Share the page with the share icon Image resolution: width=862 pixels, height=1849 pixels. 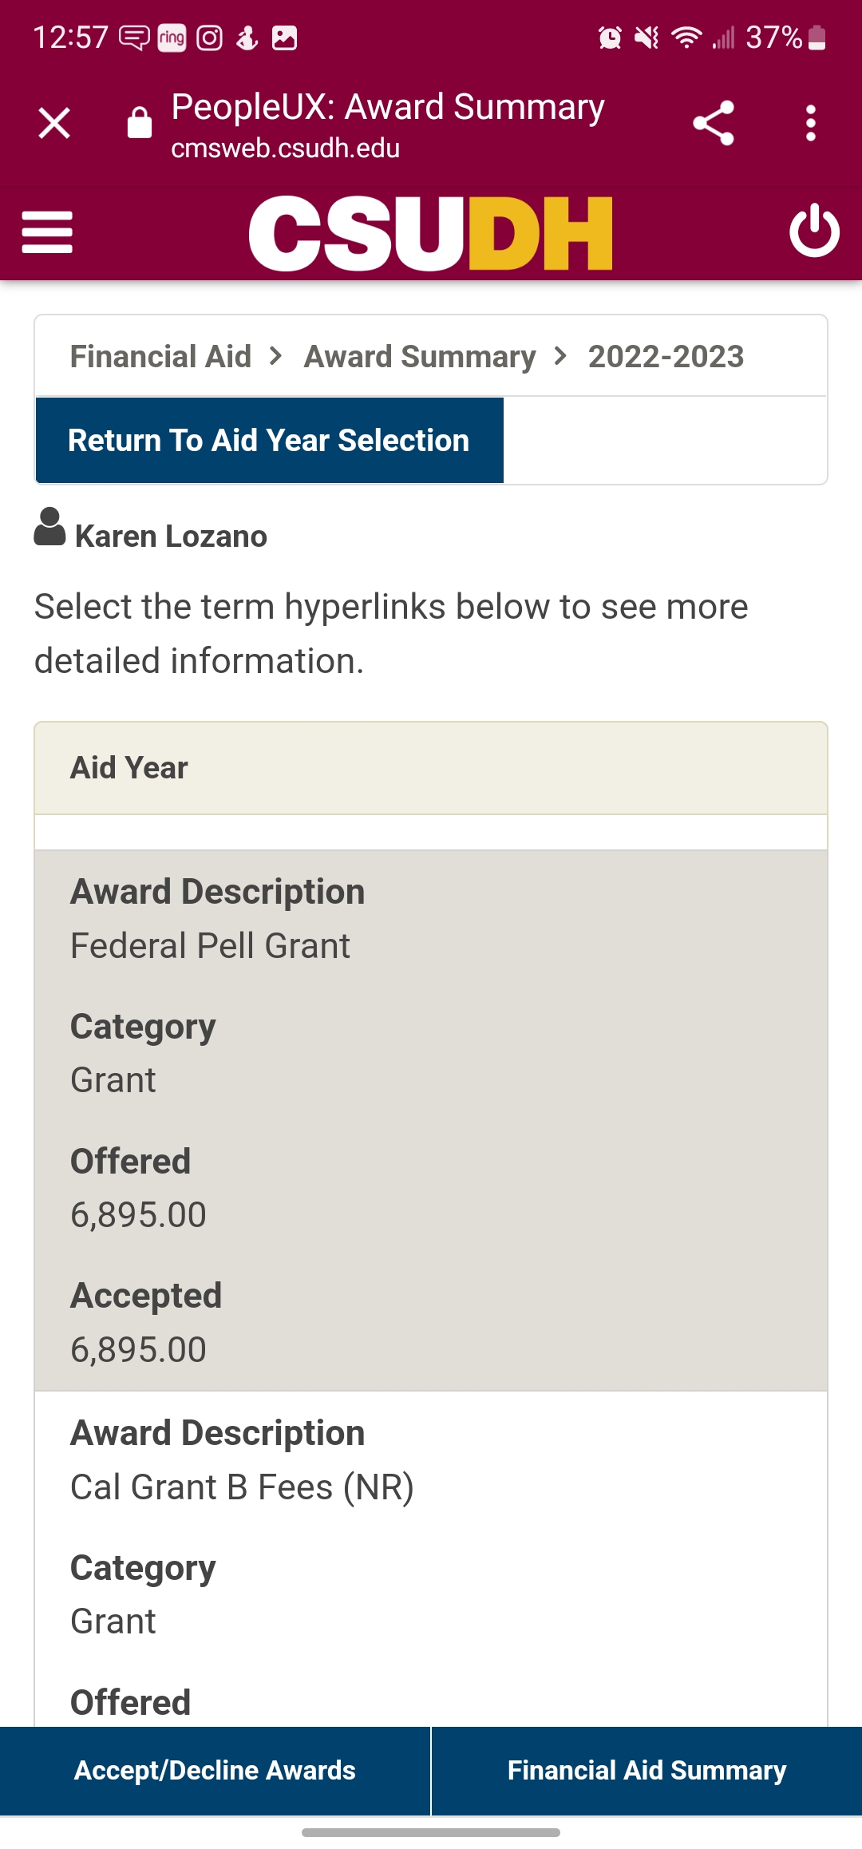click(714, 123)
